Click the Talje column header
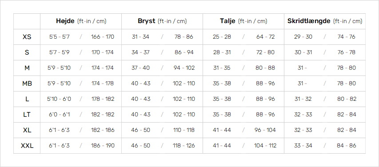 243,21
